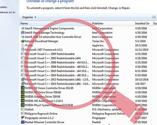
Task: Click the 10/13/2016 install date
Action: click(x=142, y=79)
